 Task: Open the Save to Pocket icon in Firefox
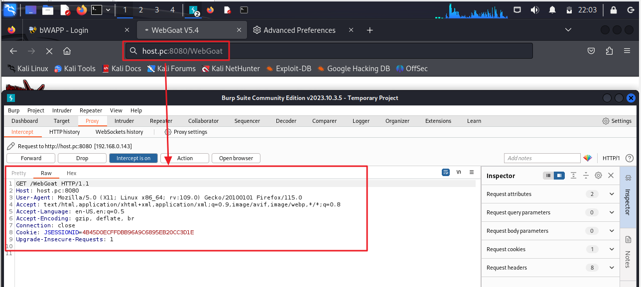click(591, 51)
